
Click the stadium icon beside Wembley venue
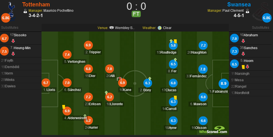tap(111, 28)
